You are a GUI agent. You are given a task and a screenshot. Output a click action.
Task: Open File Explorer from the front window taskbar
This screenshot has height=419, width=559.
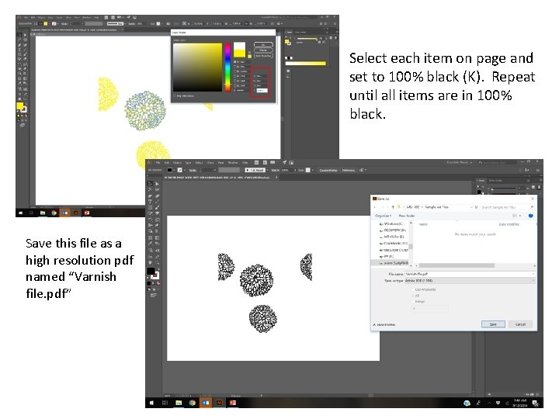click(179, 403)
